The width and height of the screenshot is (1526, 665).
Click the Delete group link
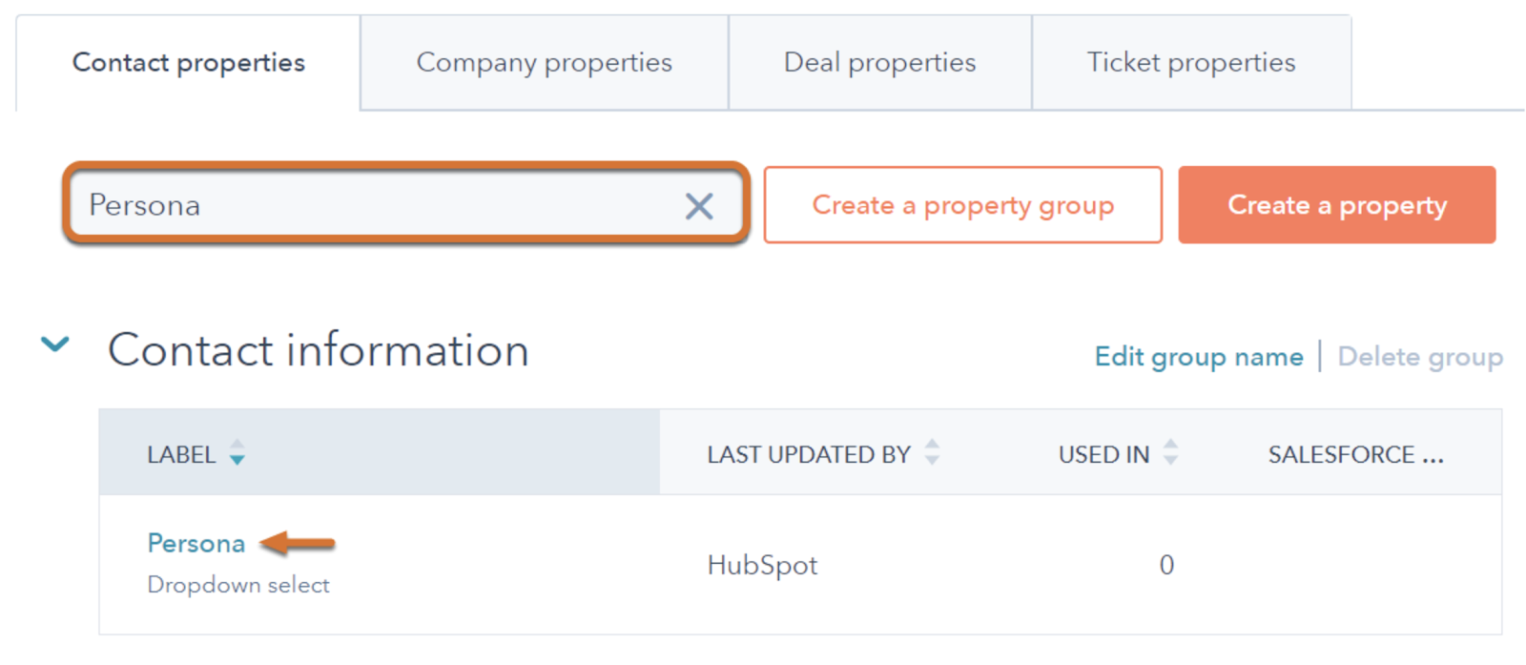(1419, 357)
